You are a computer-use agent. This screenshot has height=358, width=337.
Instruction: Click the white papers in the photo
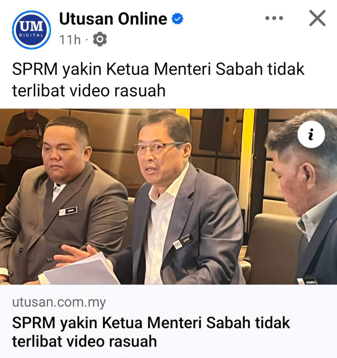[x=81, y=270]
